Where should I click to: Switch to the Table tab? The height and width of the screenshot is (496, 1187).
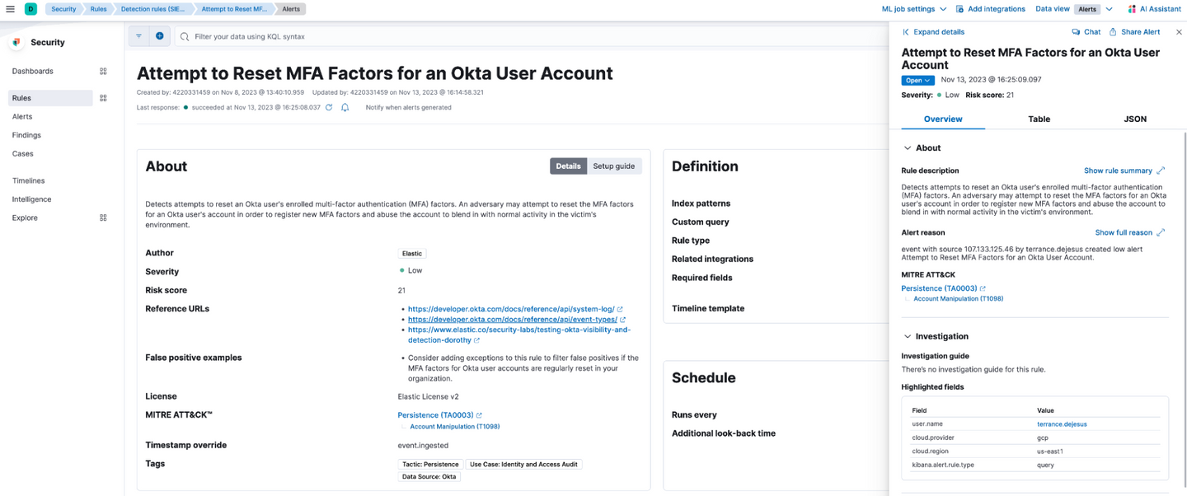pos(1039,119)
